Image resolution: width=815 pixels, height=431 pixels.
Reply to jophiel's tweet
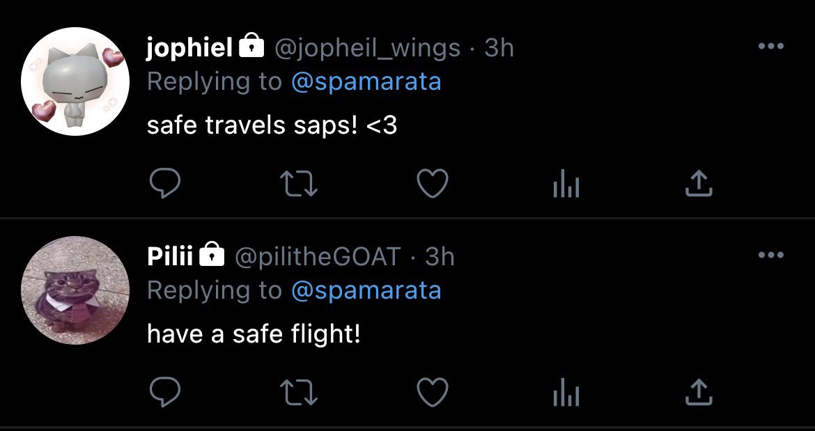(x=165, y=185)
